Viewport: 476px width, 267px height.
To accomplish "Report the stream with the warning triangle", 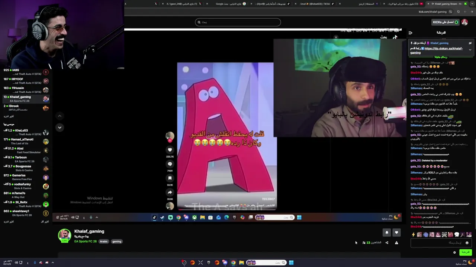I will pyautogui.click(x=396, y=243).
